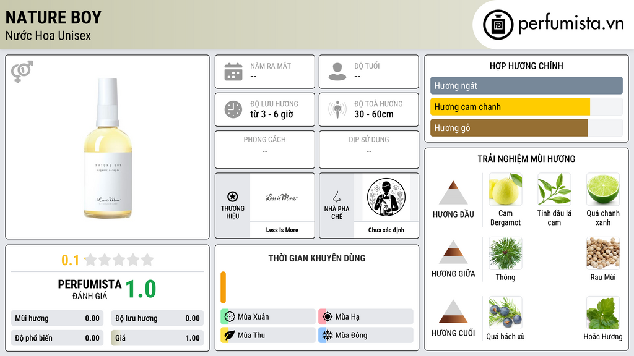
Task: Click the green 1.0 Perfumista rating
Action: tap(141, 289)
